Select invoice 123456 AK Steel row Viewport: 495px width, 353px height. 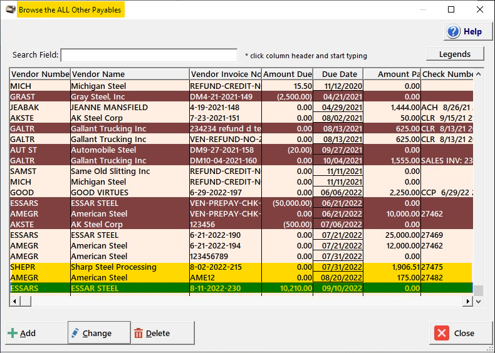(241, 224)
